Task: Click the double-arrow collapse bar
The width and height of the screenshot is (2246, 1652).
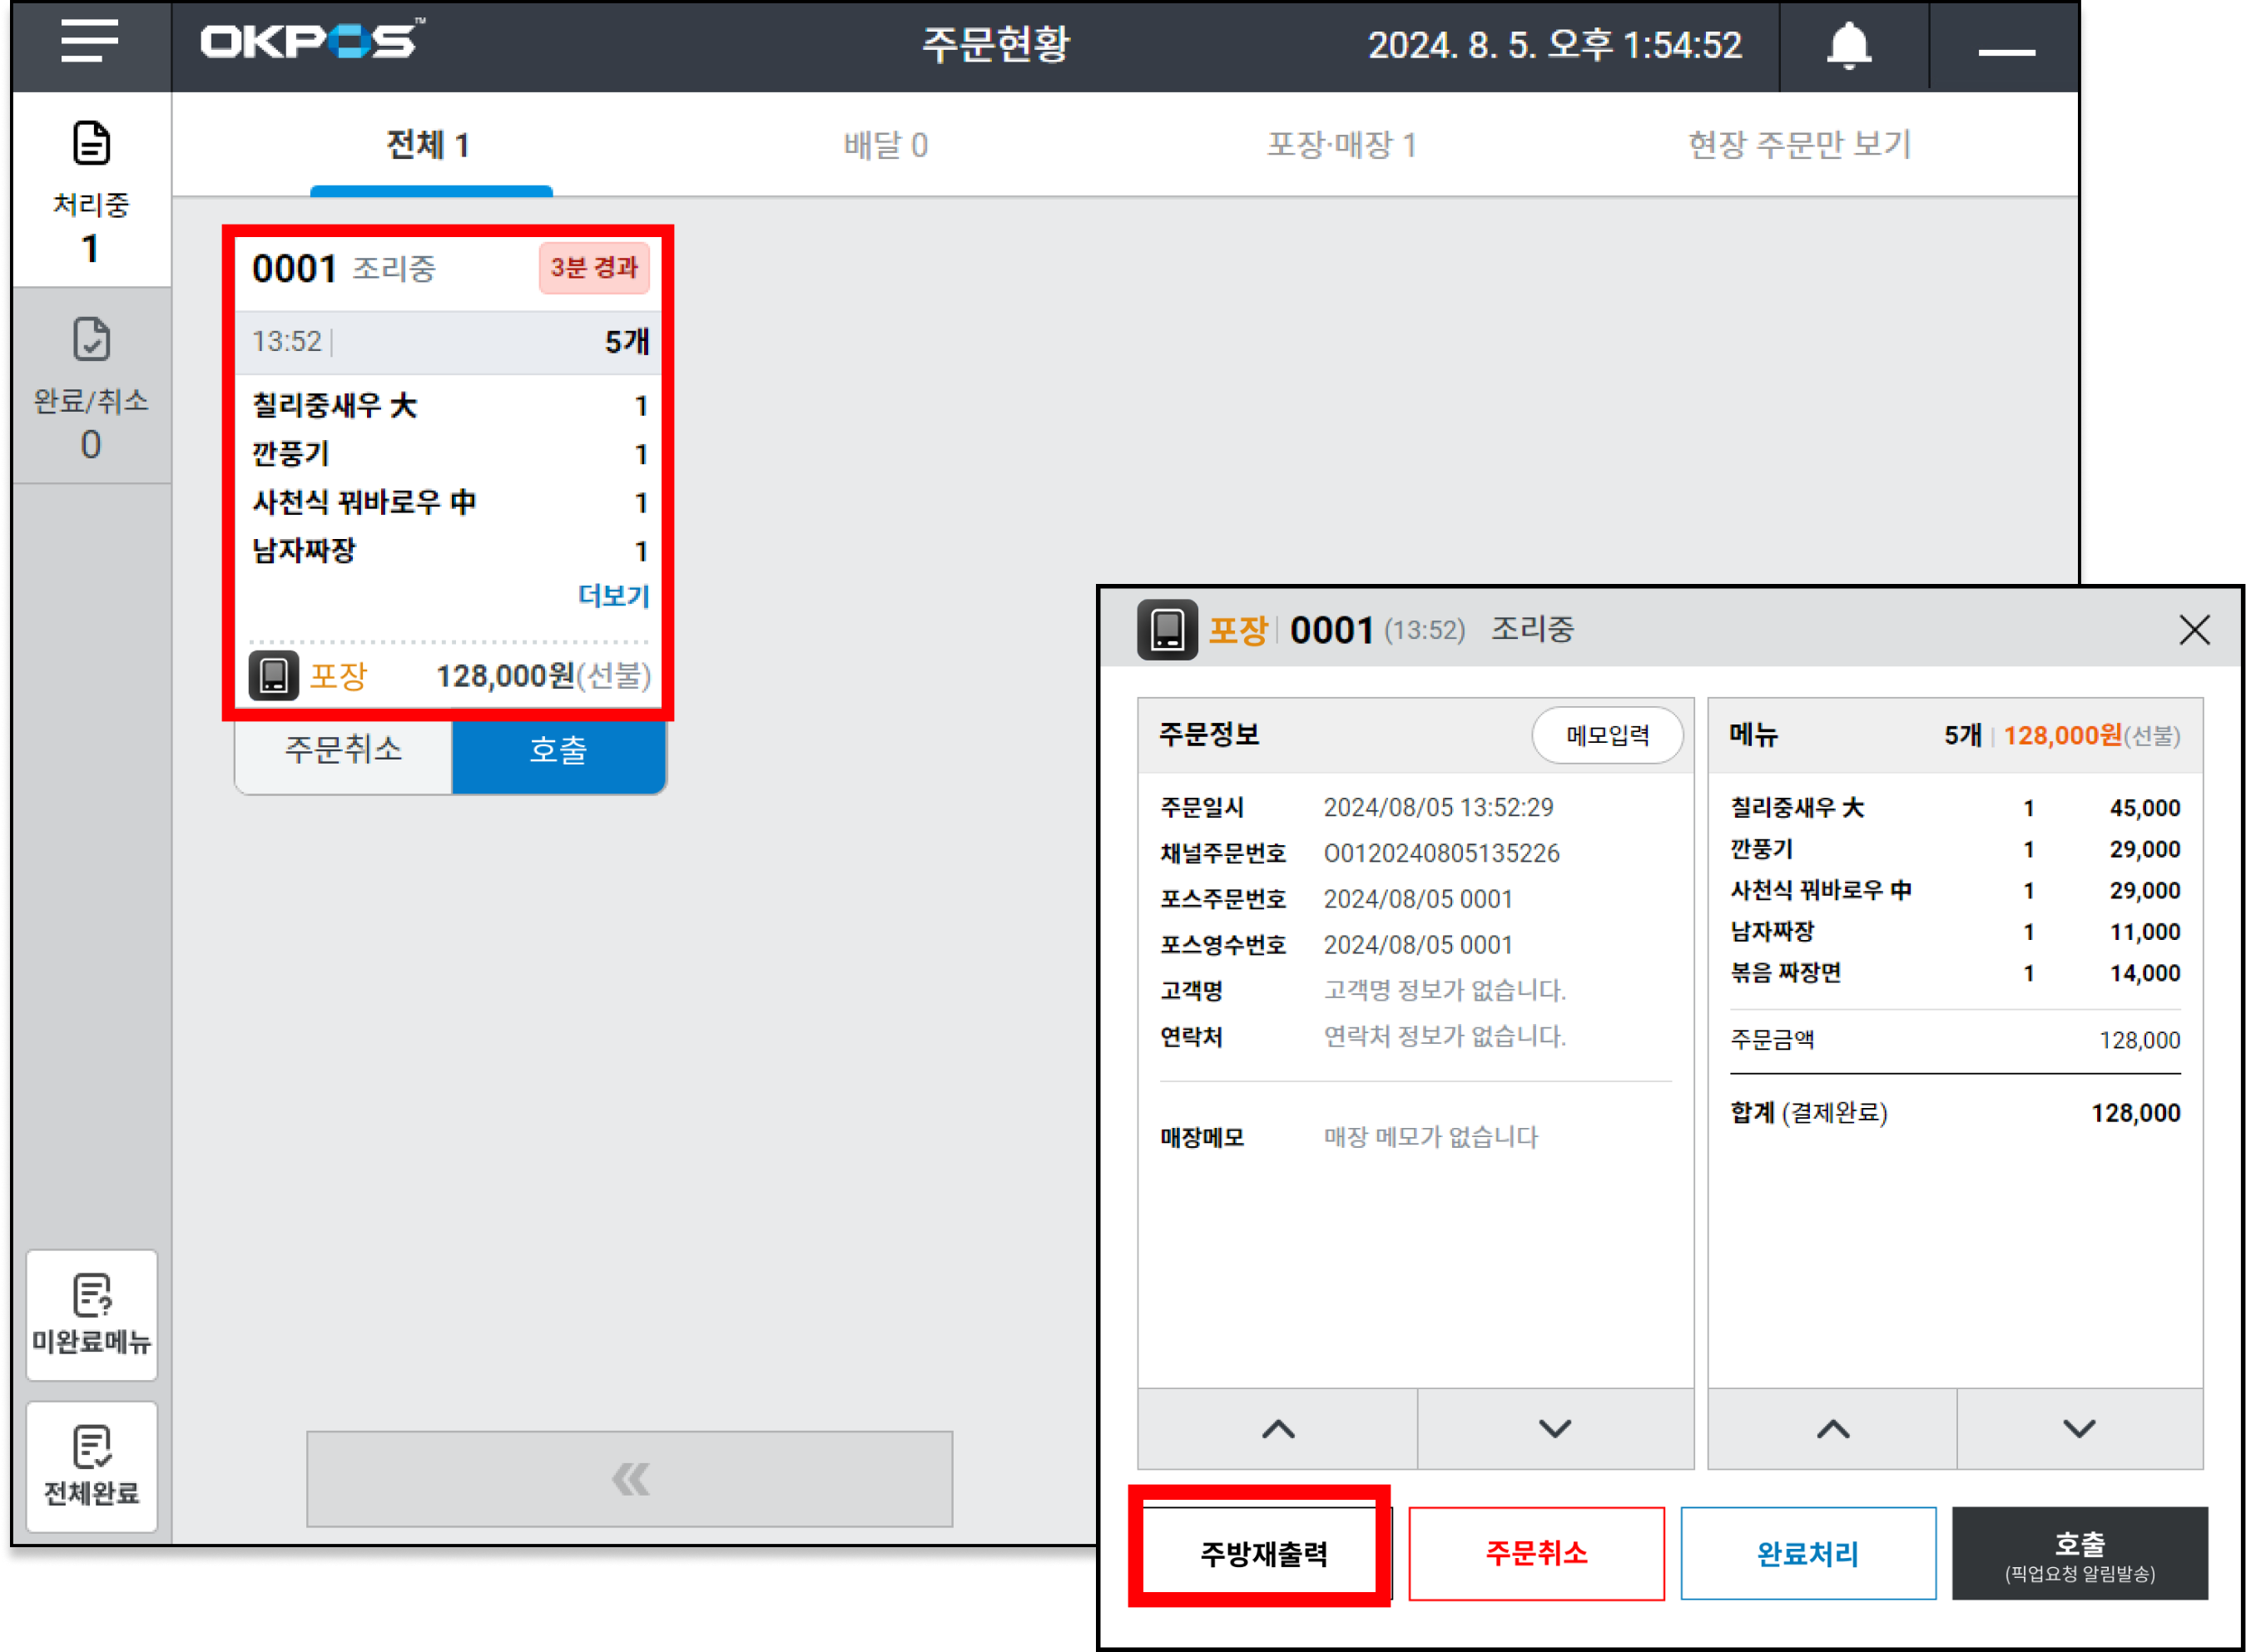Action: [629, 1478]
